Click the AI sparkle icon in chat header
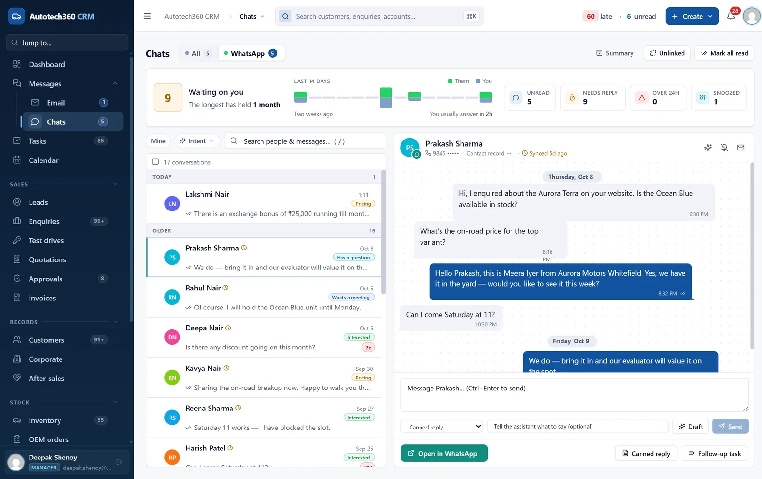 click(x=708, y=148)
